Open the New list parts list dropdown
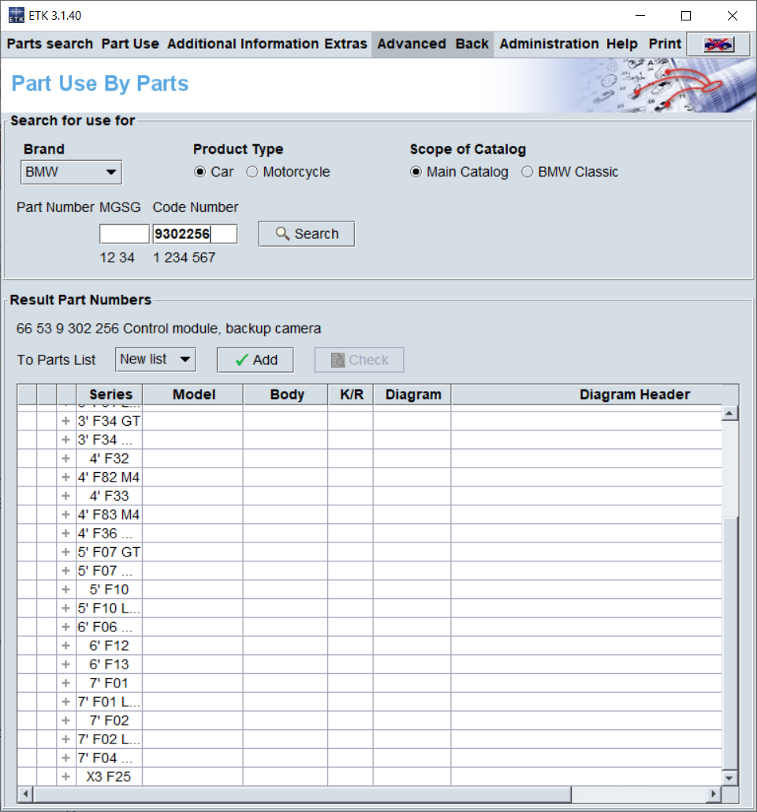 155,359
